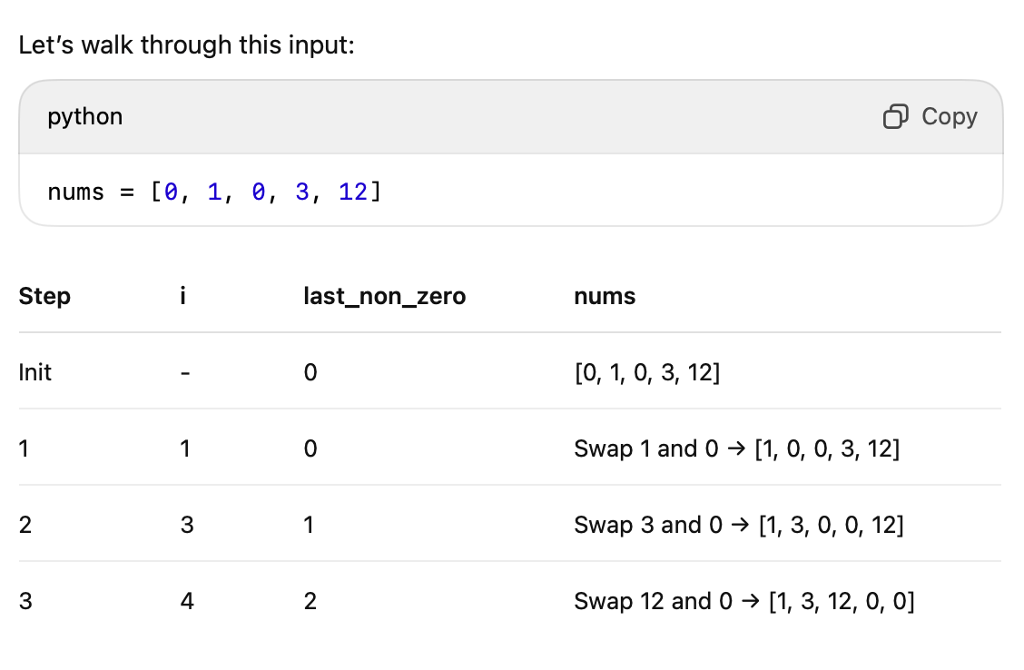Select the Step column header
The image size is (1024, 670).
[x=44, y=296]
